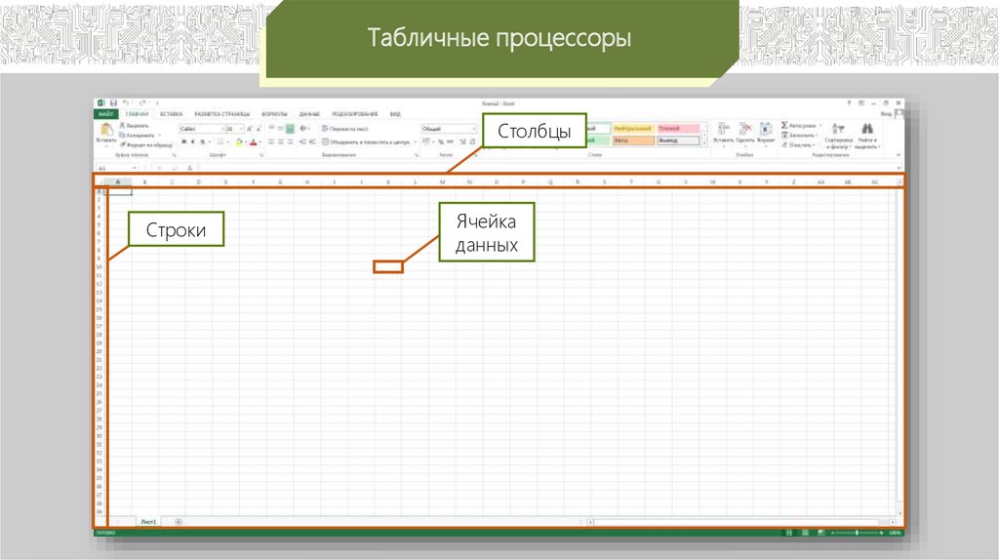Viewport: 999px width, 560px height.
Task: Click the fill color bucket icon
Action: pos(239,142)
